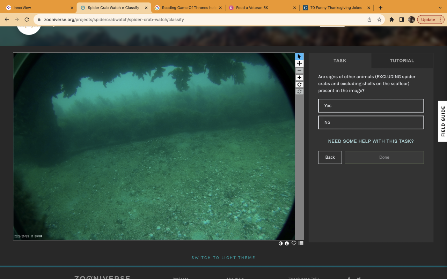447x279 pixels.
Task: Switch to the TASK tab
Action: (x=340, y=61)
